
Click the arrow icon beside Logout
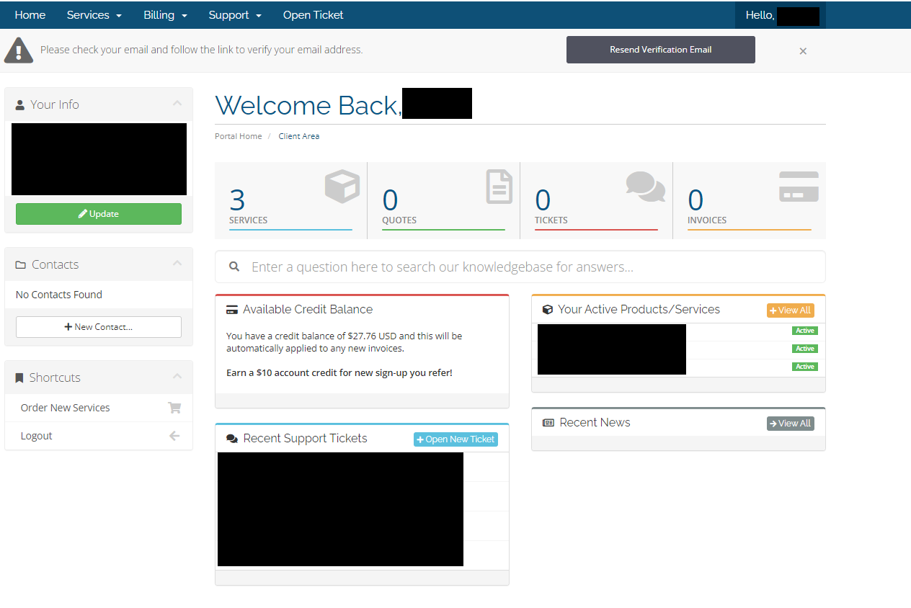(174, 436)
